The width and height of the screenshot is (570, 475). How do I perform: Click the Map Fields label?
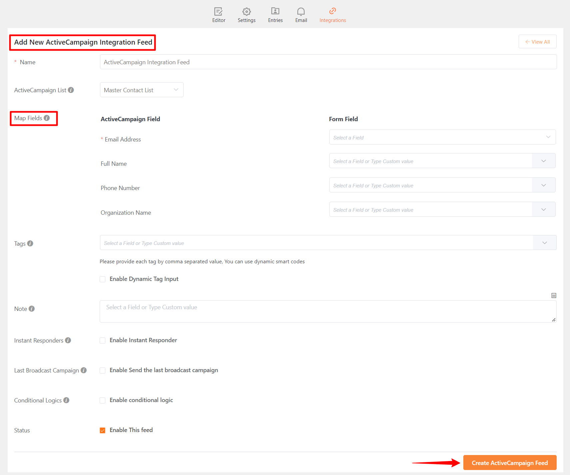[x=28, y=118]
